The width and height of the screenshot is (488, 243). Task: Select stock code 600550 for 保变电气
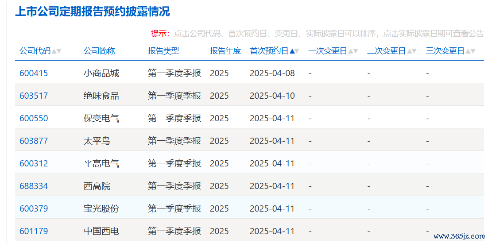point(34,119)
